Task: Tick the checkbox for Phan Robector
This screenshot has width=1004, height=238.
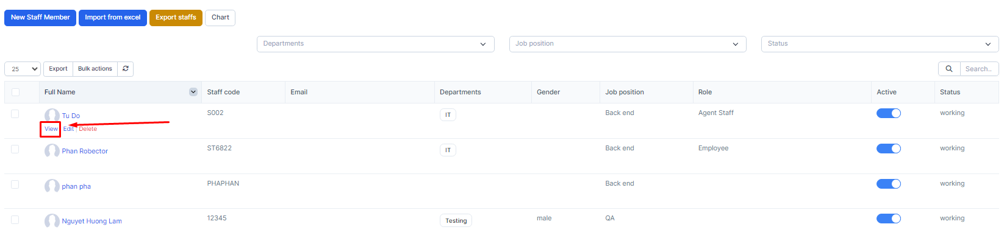Action: click(x=15, y=149)
